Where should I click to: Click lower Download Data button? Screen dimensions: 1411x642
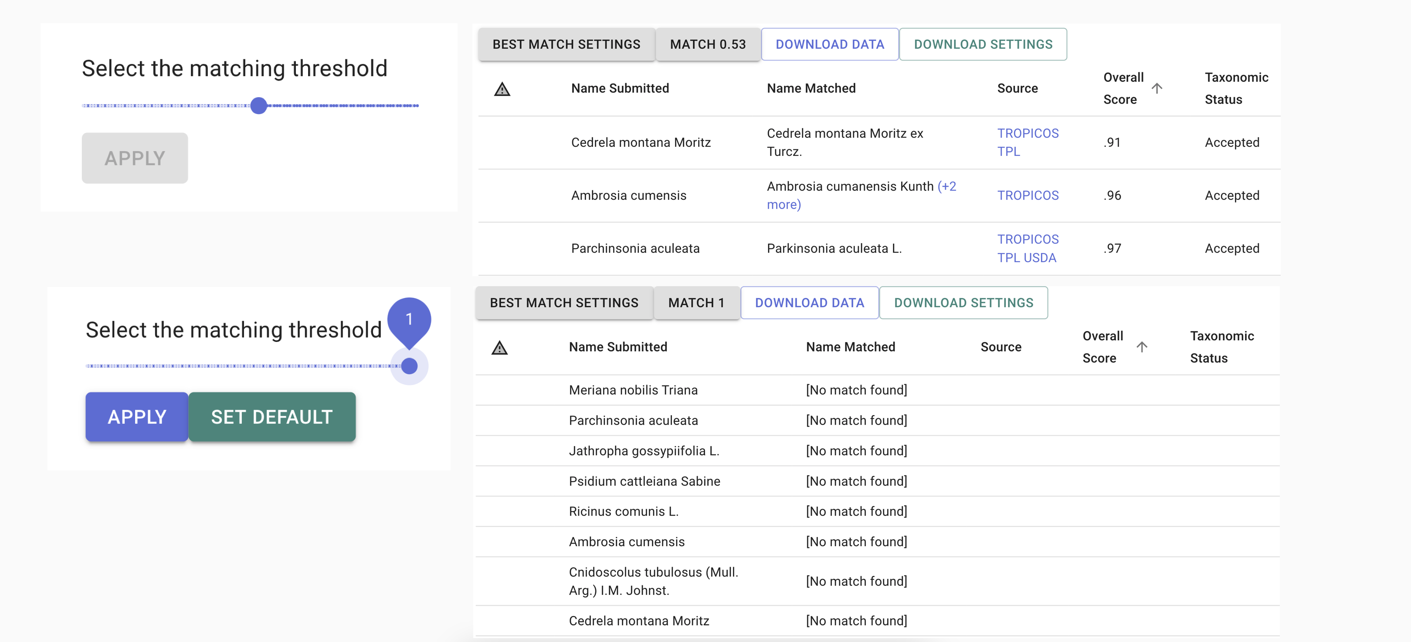pos(809,303)
